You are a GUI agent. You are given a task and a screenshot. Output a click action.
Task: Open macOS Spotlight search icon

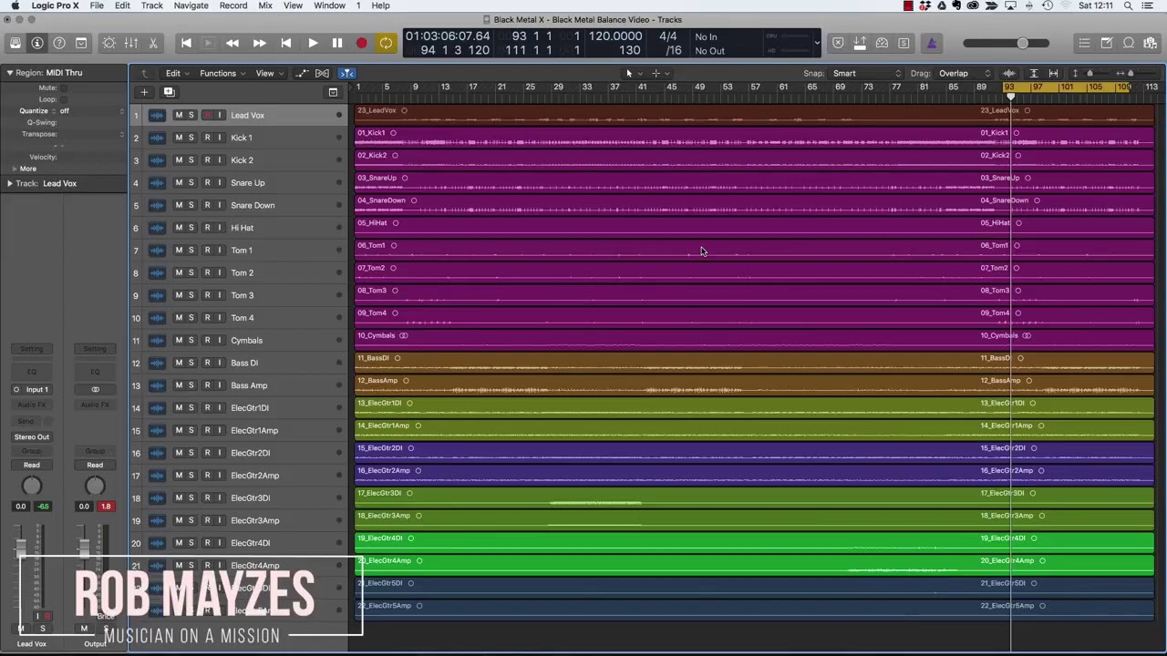[x=1128, y=5]
